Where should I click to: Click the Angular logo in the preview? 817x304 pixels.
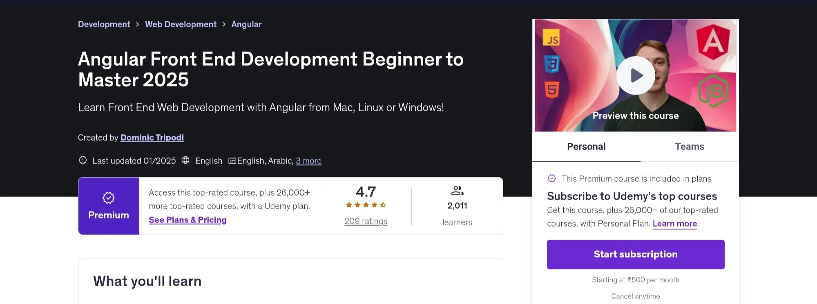coord(713,42)
